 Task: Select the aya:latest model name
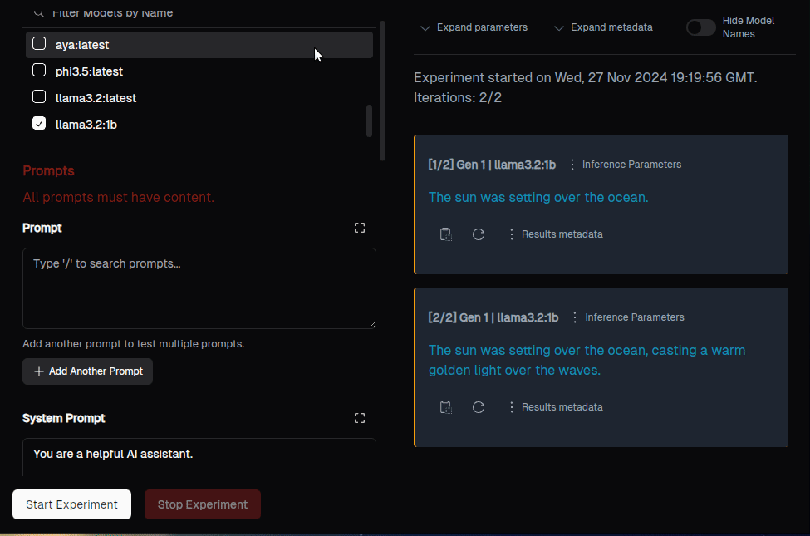tap(82, 45)
